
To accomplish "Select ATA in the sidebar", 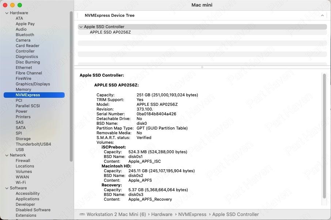I will point(19,18).
